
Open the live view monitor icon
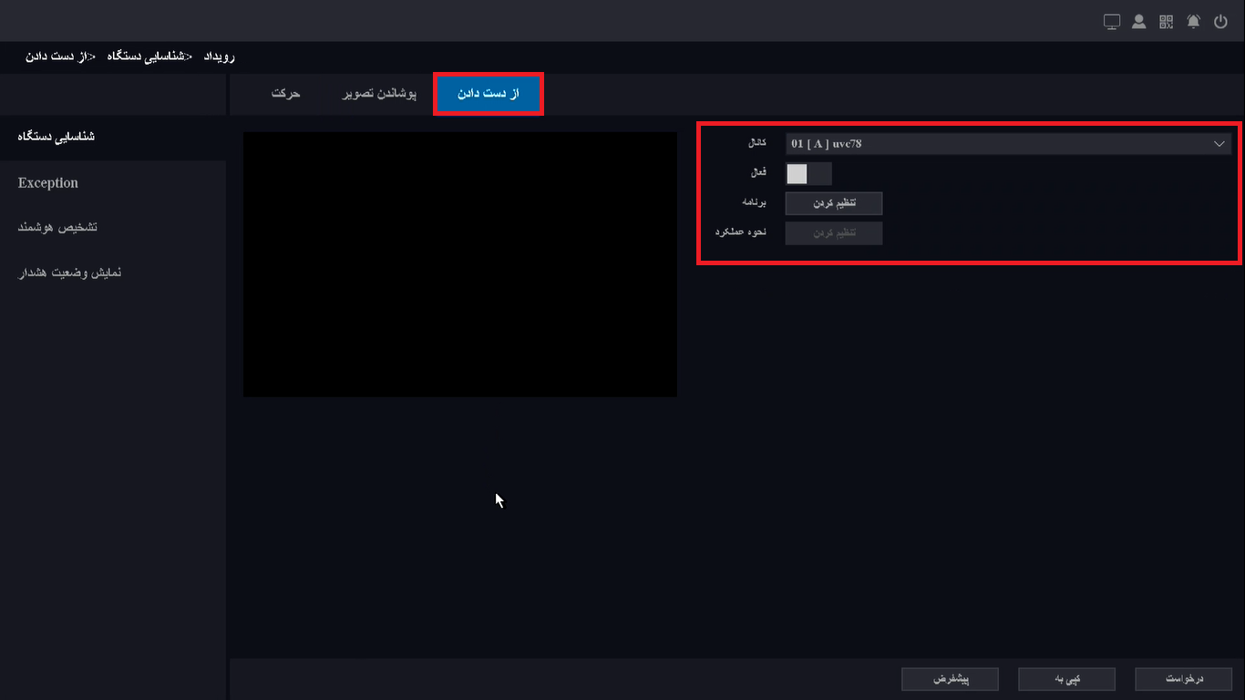1112,22
